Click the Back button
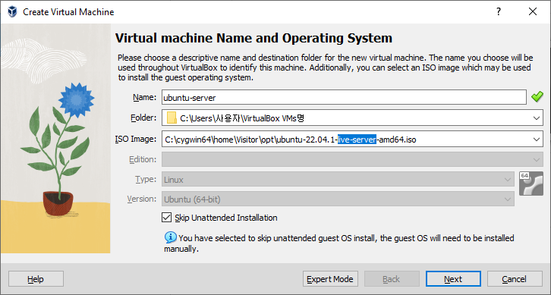Image resolution: width=551 pixels, height=295 pixels. coord(392,279)
